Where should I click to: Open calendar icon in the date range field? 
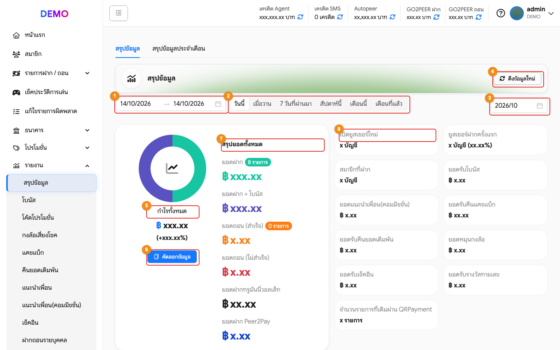click(218, 104)
